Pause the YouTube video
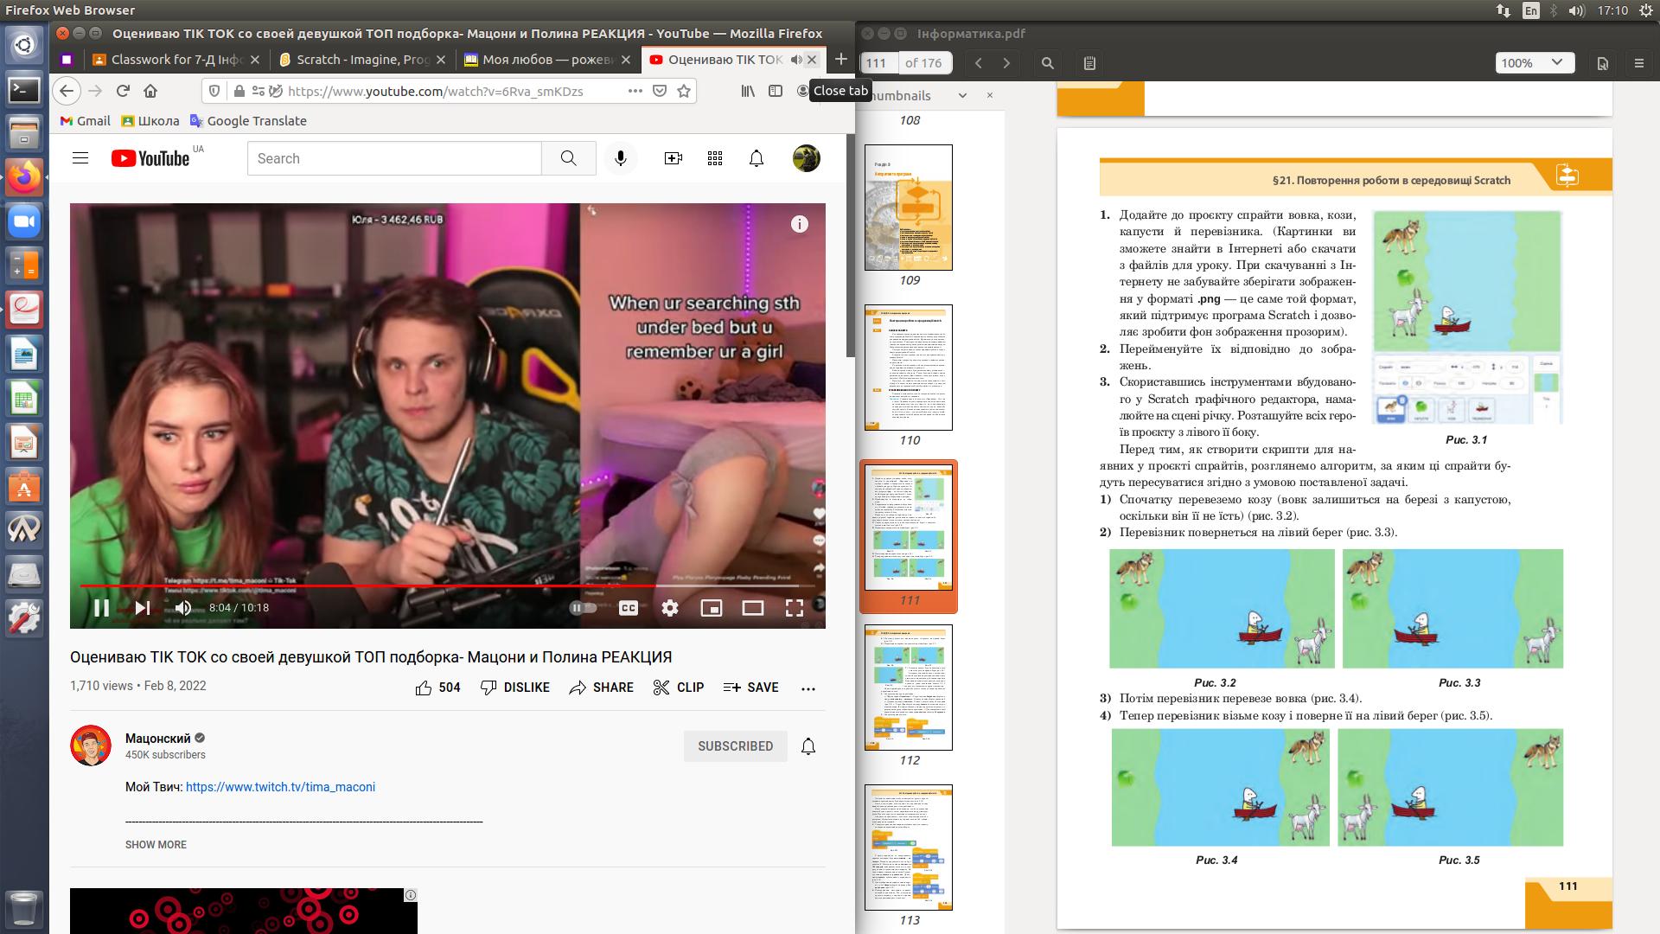This screenshot has height=934, width=1660. coord(101,608)
